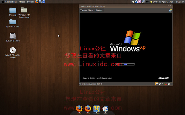Open the VMware Player menu
The height and width of the screenshot is (115, 185).
[x=87, y=10]
